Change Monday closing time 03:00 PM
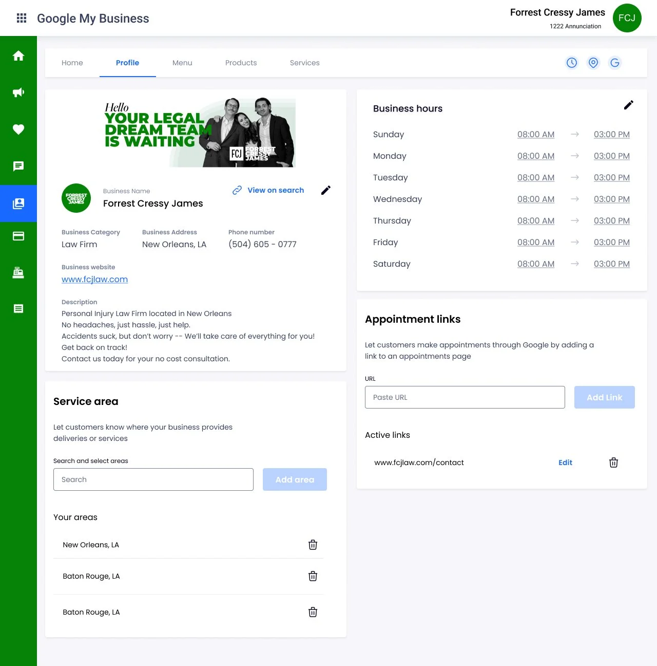 tap(612, 156)
